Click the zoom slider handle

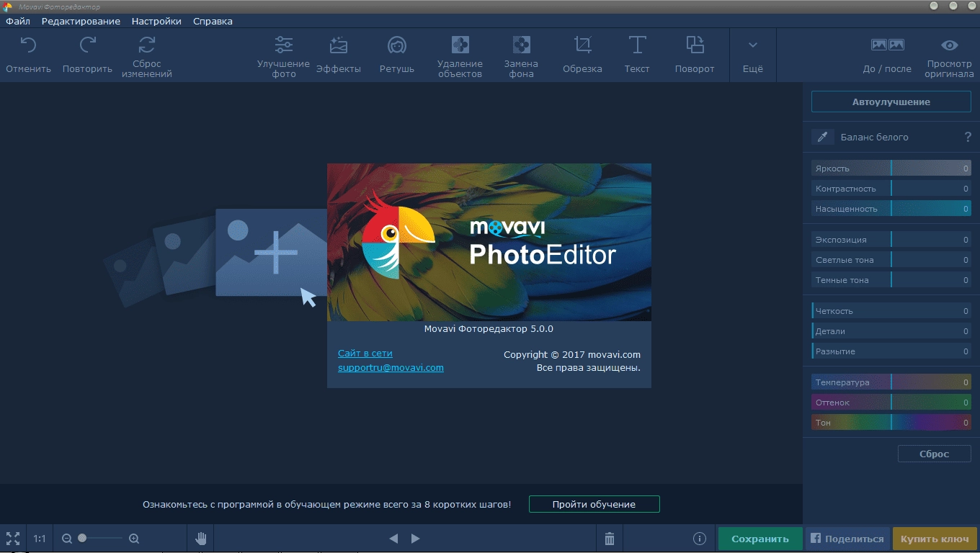coord(82,538)
